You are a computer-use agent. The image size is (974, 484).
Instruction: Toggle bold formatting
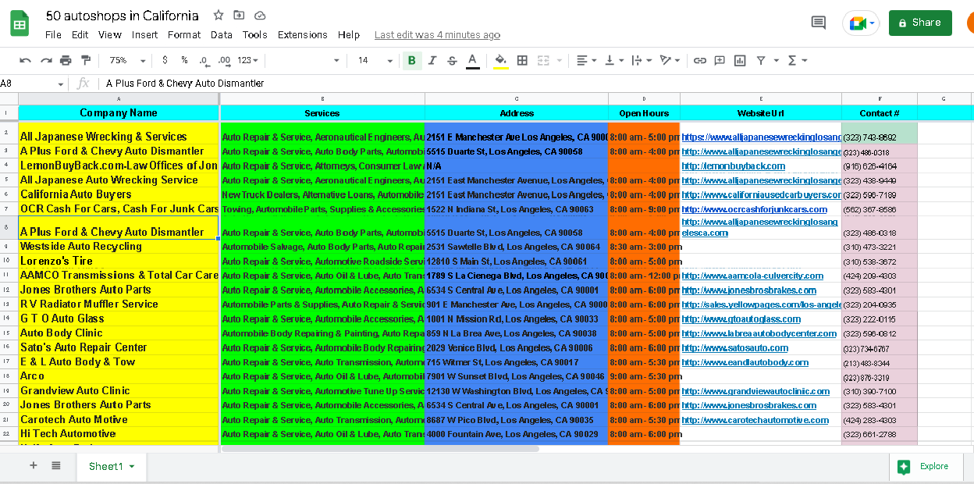pos(411,60)
